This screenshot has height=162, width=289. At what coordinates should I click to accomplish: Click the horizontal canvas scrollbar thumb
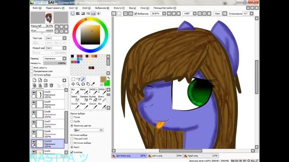pyautogui.click(x=181, y=151)
